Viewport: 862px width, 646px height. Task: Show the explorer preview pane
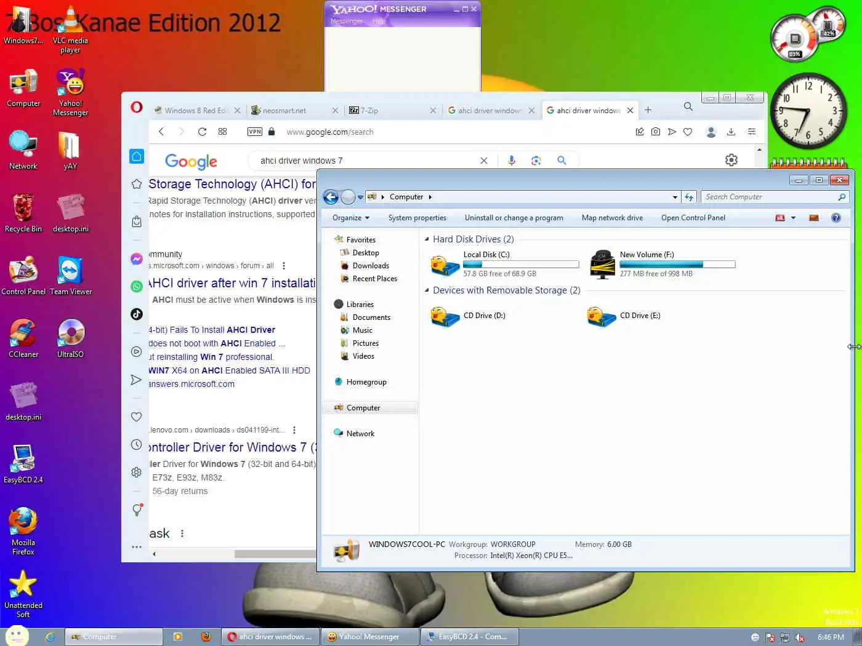click(x=814, y=218)
